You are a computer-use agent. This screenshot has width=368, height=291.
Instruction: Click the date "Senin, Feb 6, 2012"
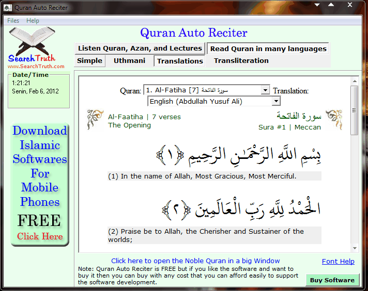coord(35,91)
